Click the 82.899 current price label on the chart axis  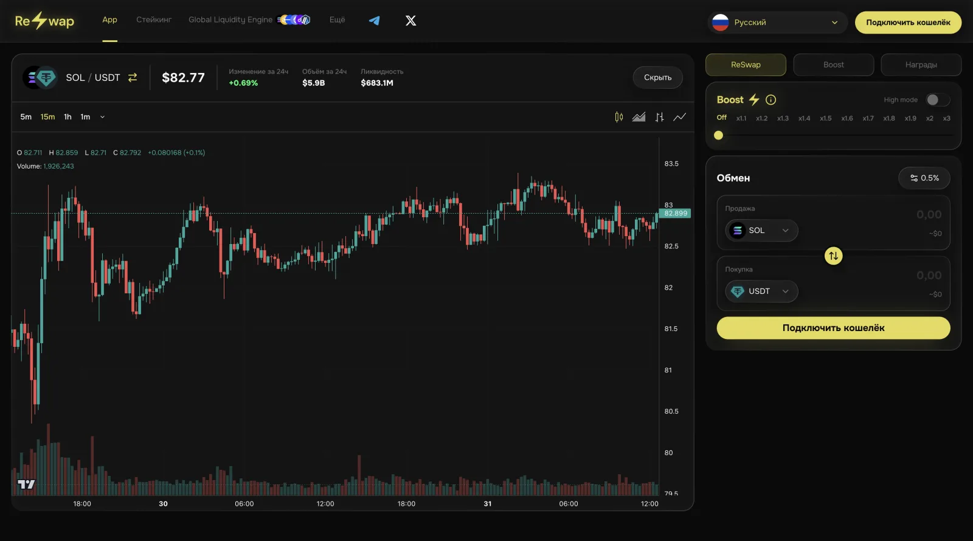click(676, 214)
